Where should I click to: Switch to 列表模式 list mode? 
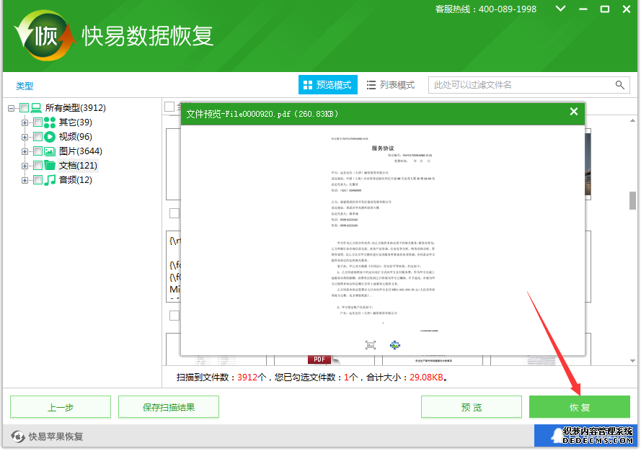click(391, 85)
